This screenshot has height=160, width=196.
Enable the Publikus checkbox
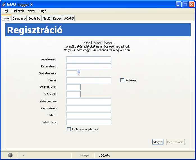tap(122, 80)
